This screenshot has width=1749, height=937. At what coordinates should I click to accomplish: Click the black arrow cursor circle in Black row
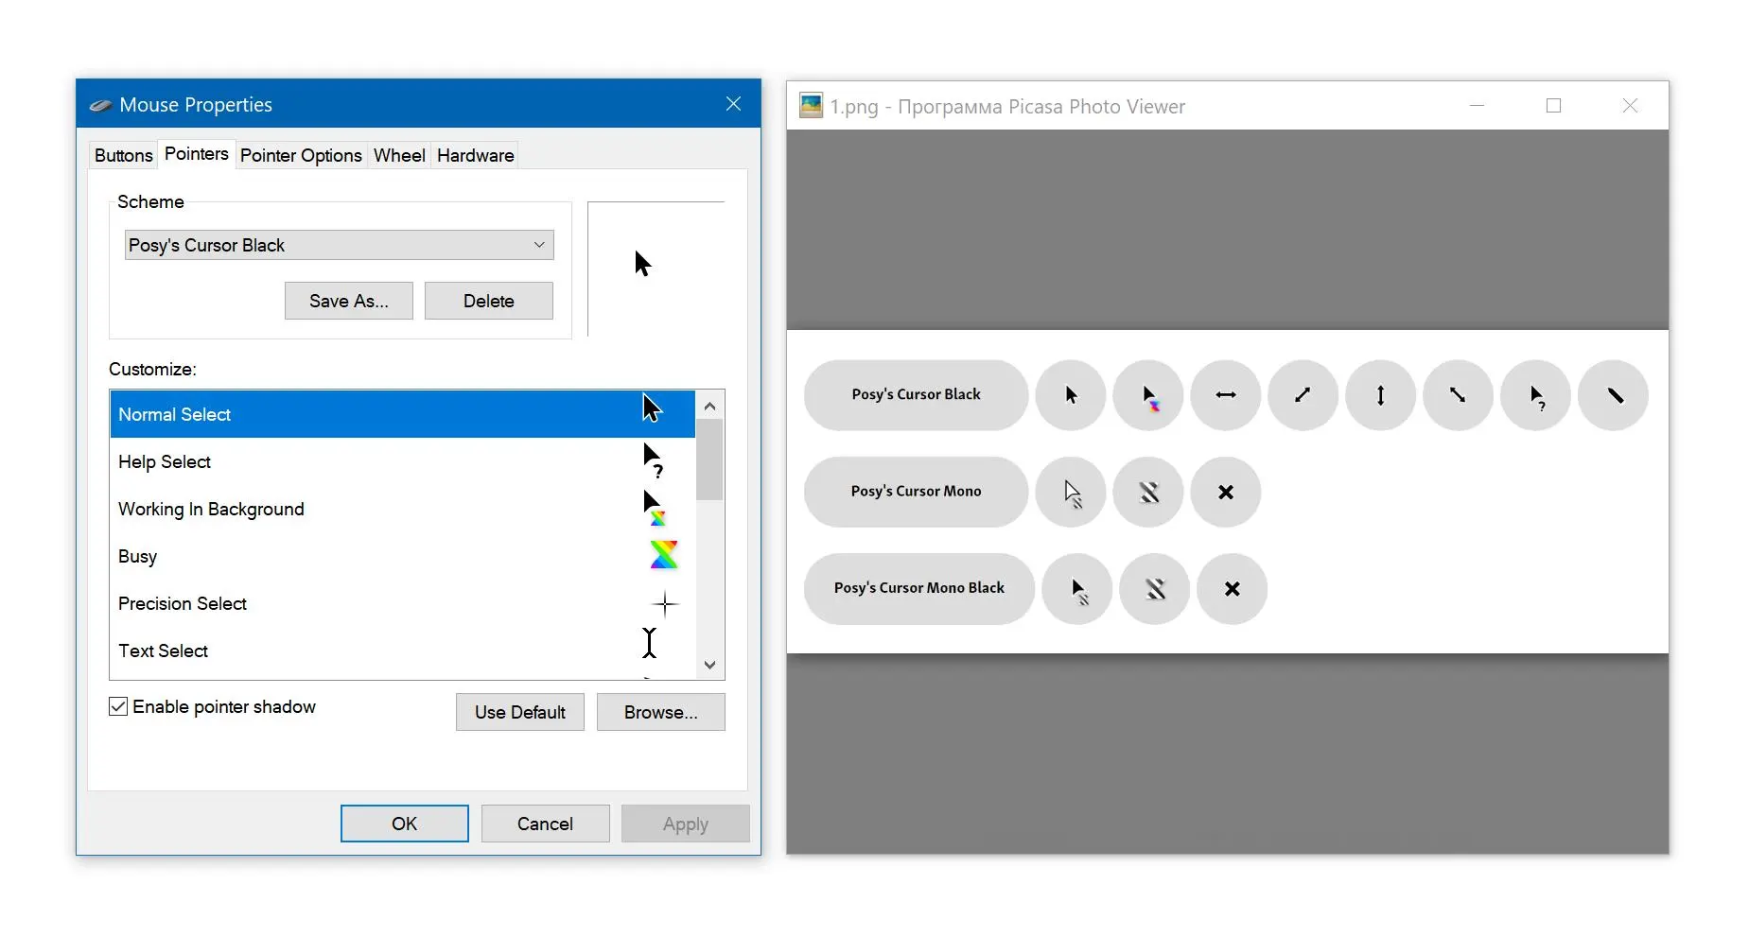1071,395
